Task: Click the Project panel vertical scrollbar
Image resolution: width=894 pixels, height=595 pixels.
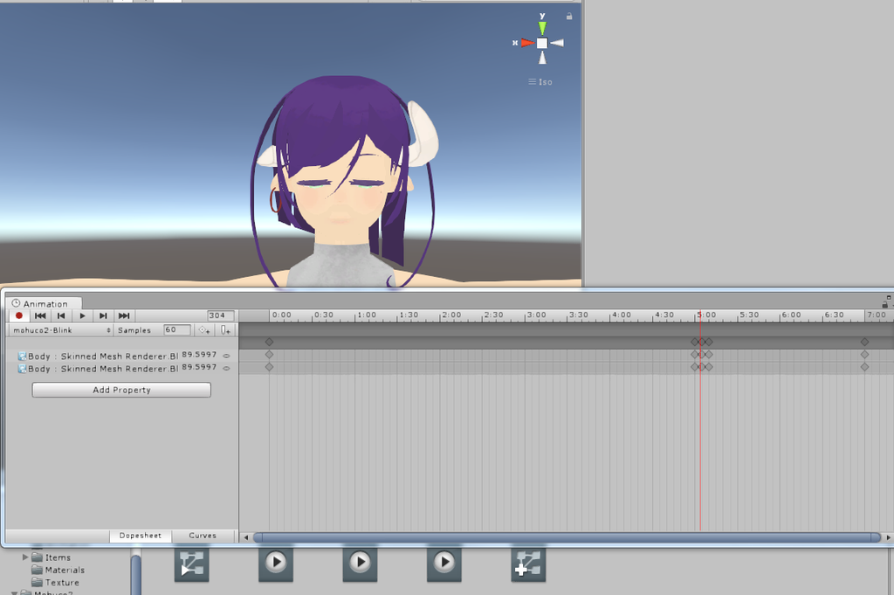Action: pos(135,573)
